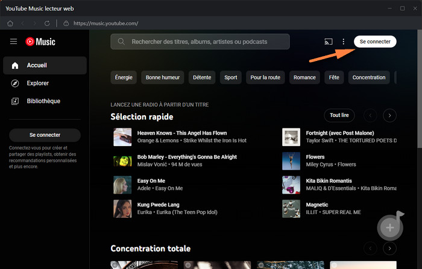
Task: Click the top-right Se connecter button
Action: point(375,42)
